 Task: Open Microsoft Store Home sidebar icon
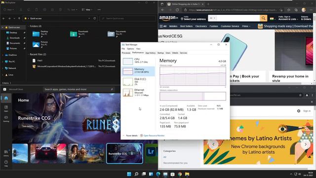tap(6, 98)
